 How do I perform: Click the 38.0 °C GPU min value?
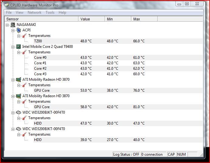112,90
